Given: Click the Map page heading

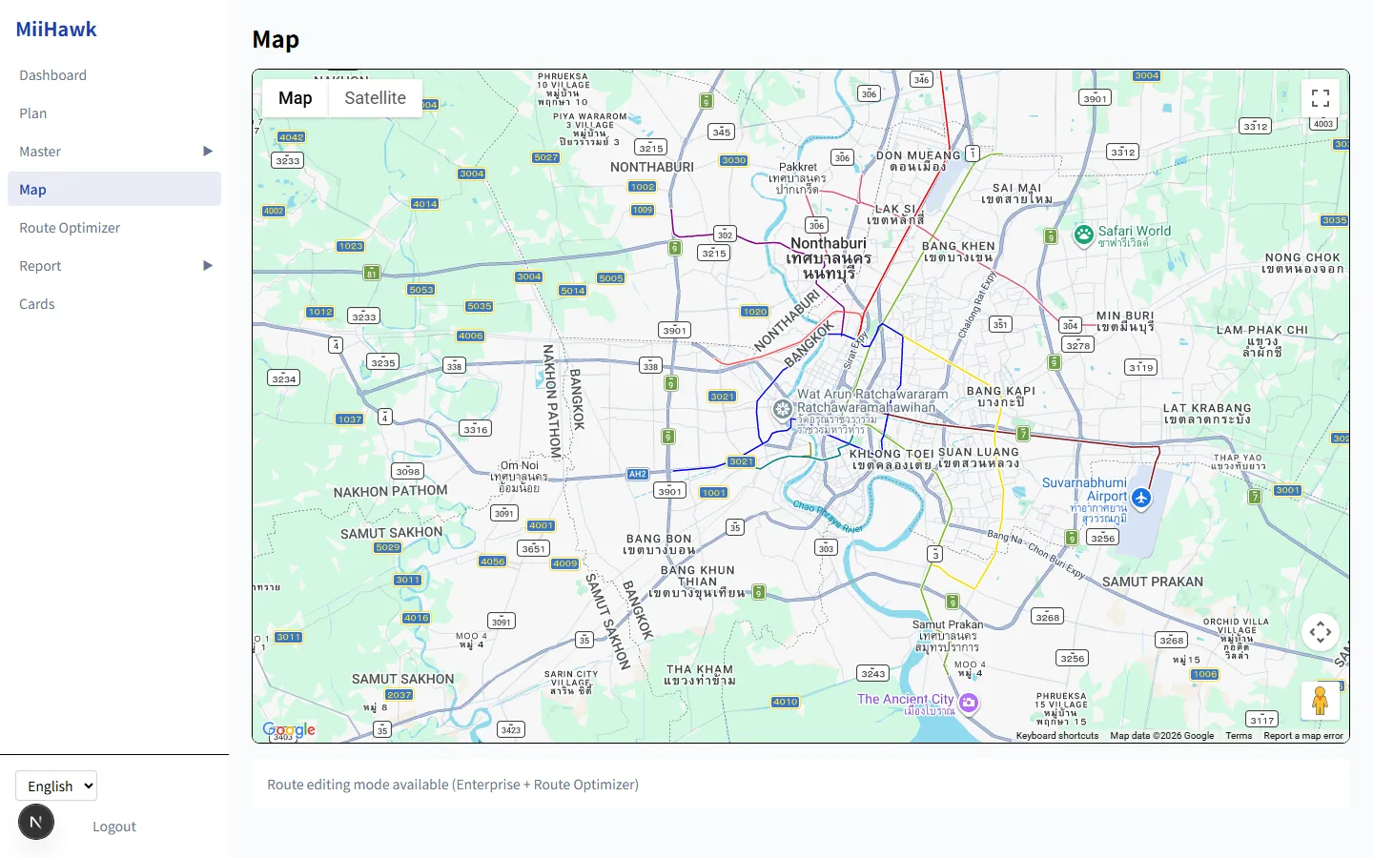Looking at the screenshot, I should pyautogui.click(x=276, y=39).
